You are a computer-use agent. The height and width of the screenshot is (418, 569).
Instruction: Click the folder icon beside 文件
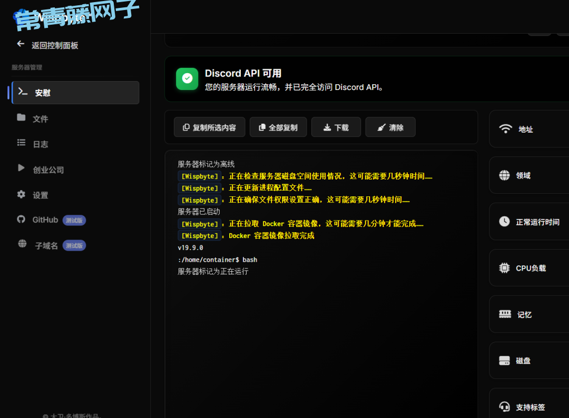coord(21,118)
